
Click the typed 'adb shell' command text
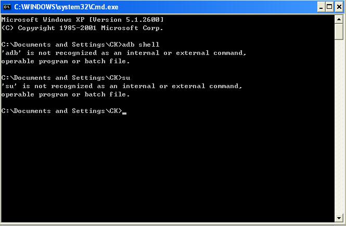point(140,45)
